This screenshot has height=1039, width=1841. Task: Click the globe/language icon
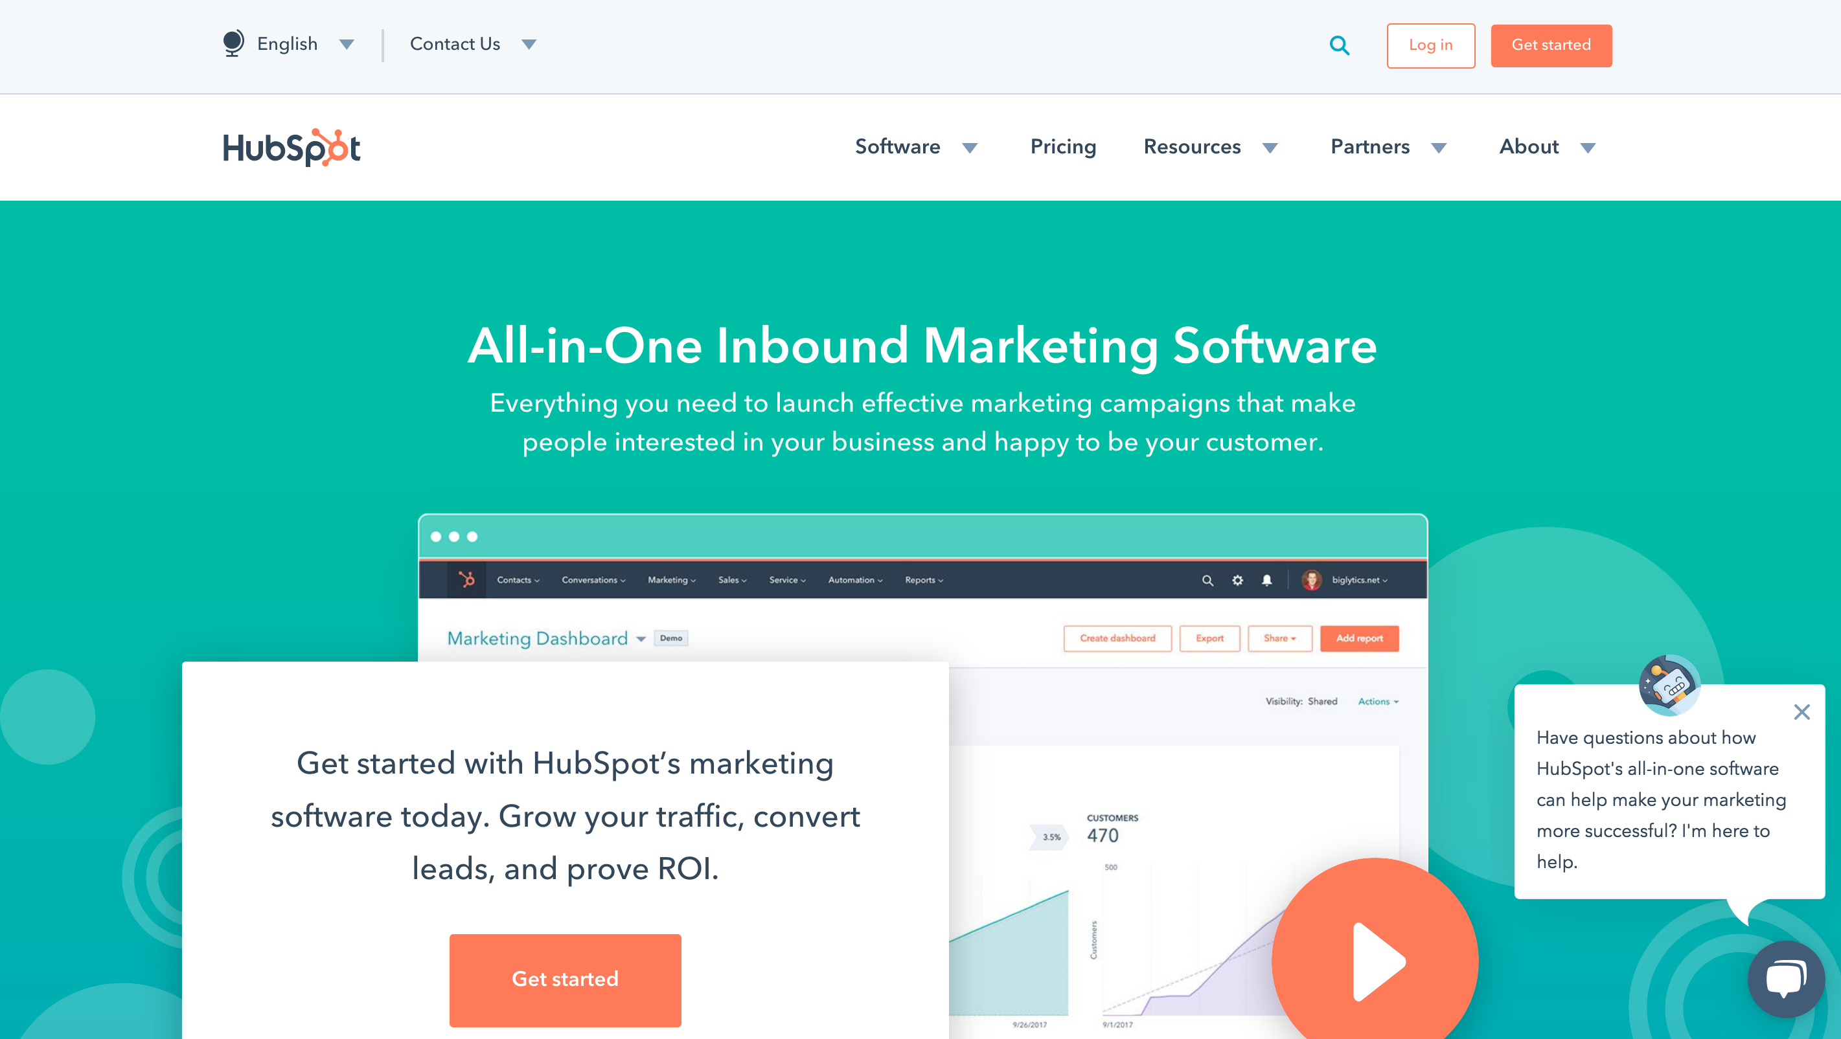(233, 44)
